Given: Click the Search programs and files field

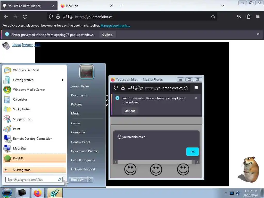Looking at the screenshot, I should point(34,180).
